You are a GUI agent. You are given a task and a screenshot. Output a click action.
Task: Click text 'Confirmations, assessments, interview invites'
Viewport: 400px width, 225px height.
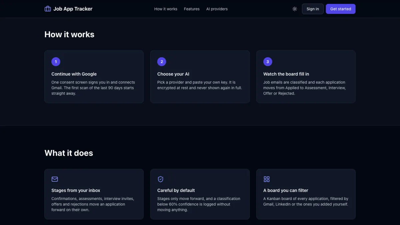[93, 199]
